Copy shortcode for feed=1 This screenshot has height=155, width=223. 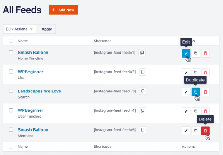click(142, 53)
